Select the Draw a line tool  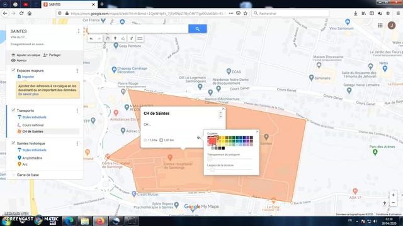(x=123, y=39)
